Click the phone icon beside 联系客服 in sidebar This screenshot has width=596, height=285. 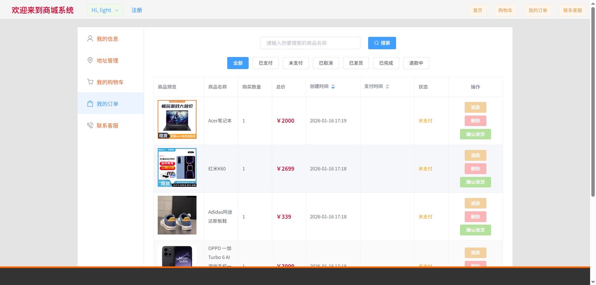click(x=90, y=125)
